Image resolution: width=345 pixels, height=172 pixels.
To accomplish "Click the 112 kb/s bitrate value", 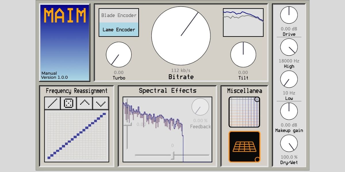I will (x=181, y=71).
